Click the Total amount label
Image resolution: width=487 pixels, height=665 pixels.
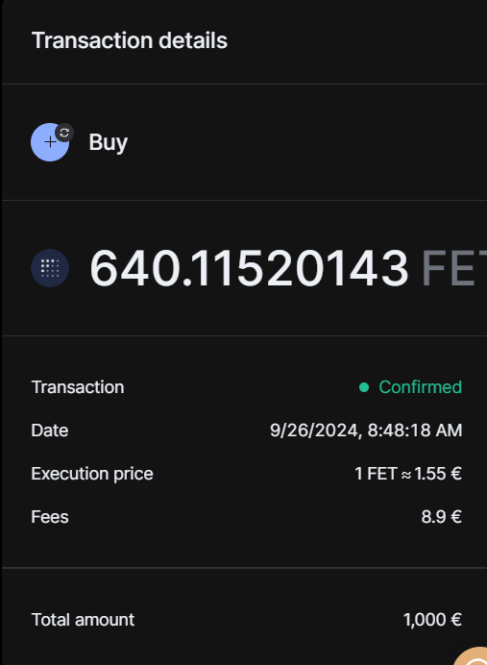pos(83,620)
